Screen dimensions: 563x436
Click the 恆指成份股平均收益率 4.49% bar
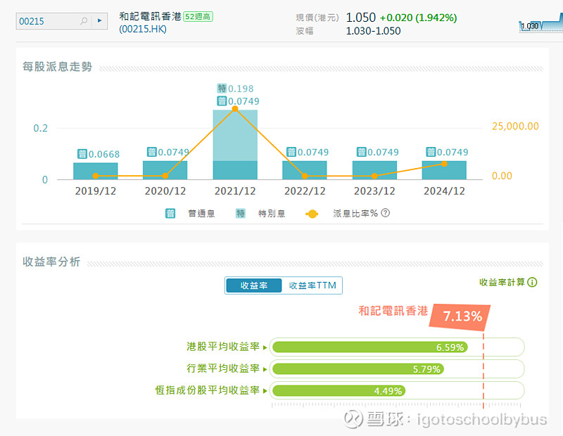click(338, 390)
